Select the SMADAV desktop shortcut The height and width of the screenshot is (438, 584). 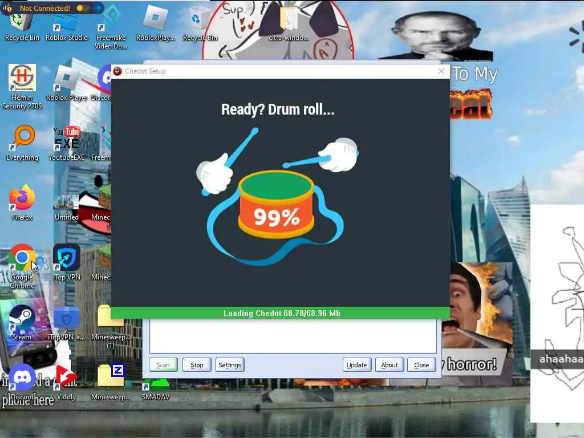(x=156, y=389)
